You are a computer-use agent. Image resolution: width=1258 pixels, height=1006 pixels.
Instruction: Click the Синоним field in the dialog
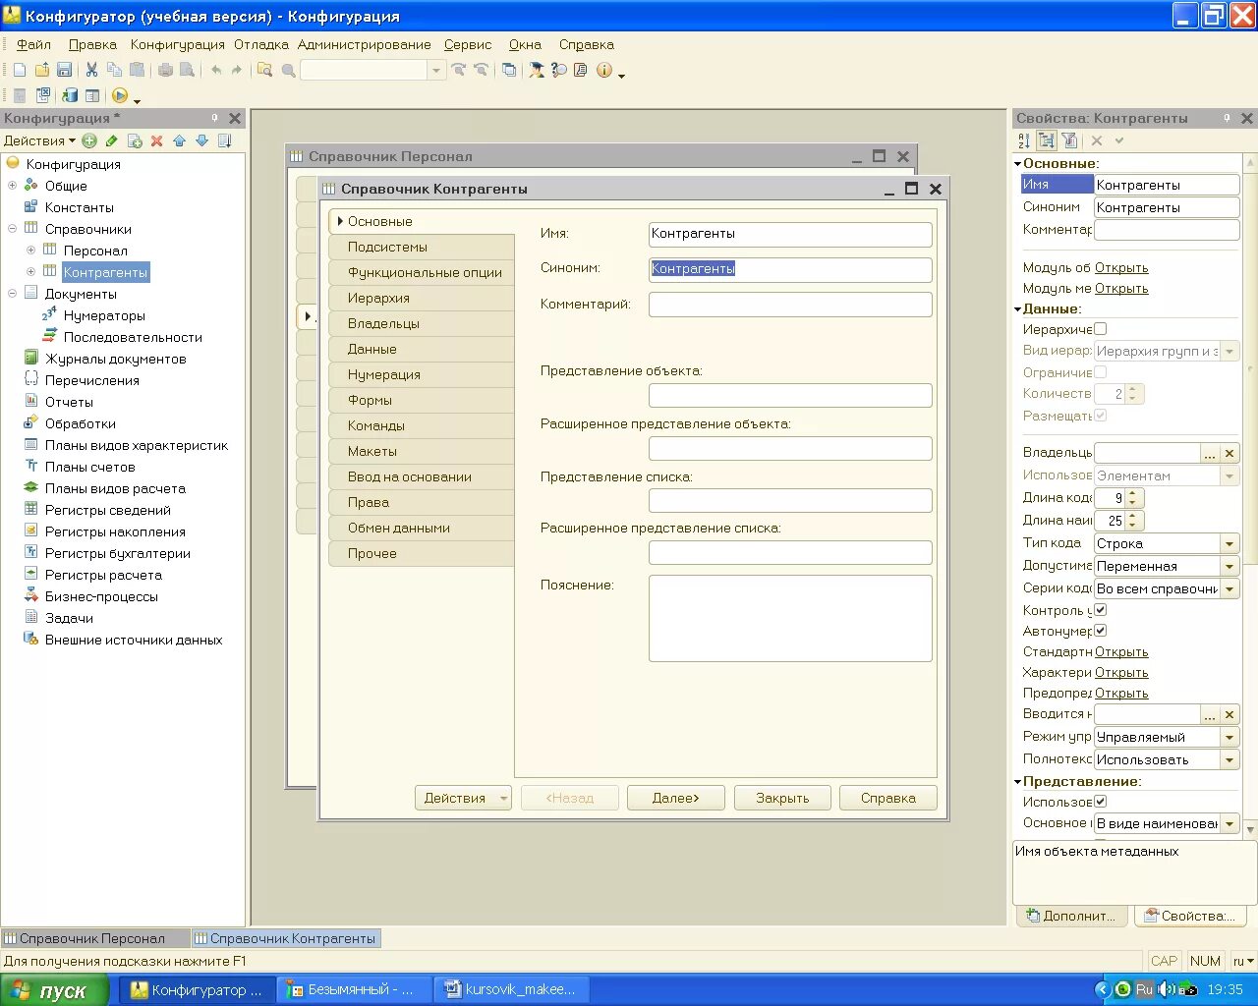(790, 269)
